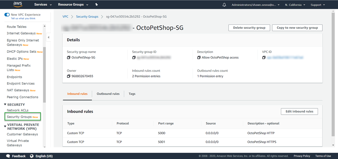338x159 pixels.
Task: Open the Terms of Use footer link
Action: pos(323,156)
